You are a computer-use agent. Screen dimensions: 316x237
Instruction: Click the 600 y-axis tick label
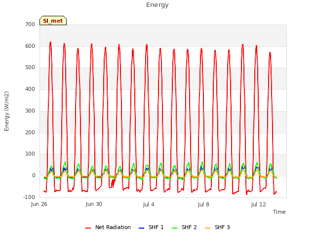tap(30, 46)
